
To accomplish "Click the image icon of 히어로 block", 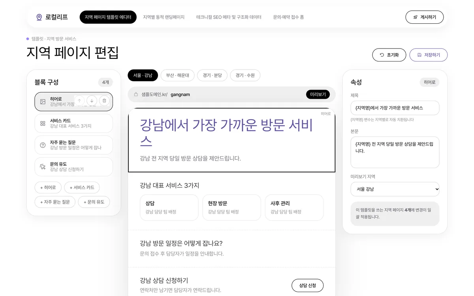I will pos(43,101).
